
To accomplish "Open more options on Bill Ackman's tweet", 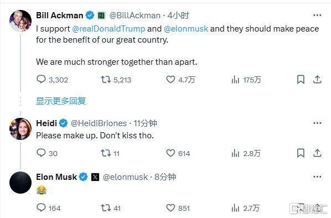I will coord(317,15).
